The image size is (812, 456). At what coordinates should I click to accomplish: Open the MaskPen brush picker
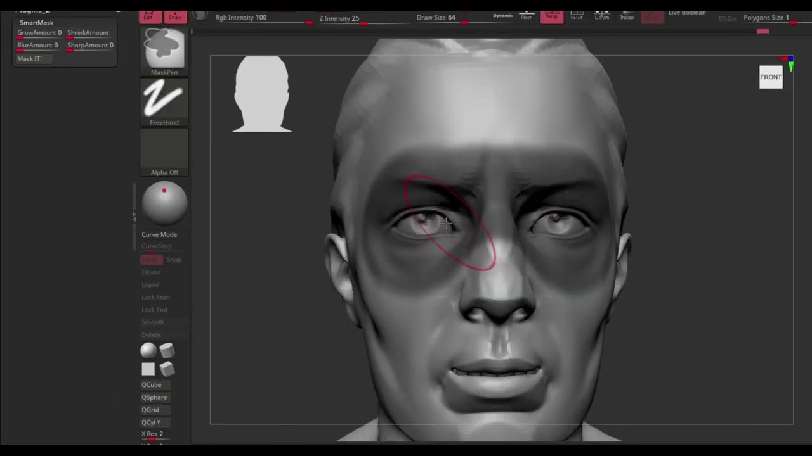click(164, 49)
